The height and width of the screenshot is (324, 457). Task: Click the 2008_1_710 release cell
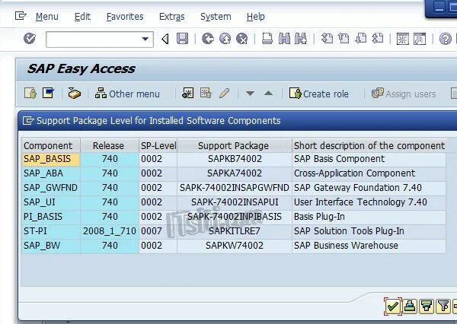tap(110, 231)
